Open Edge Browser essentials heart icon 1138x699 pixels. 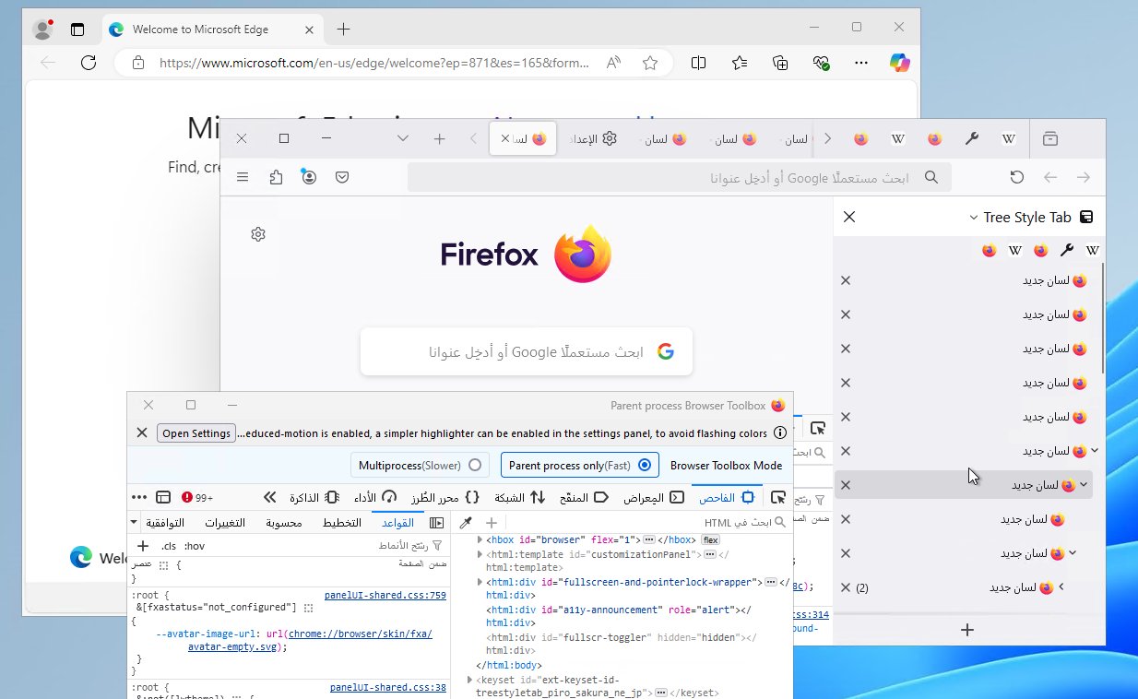(821, 63)
